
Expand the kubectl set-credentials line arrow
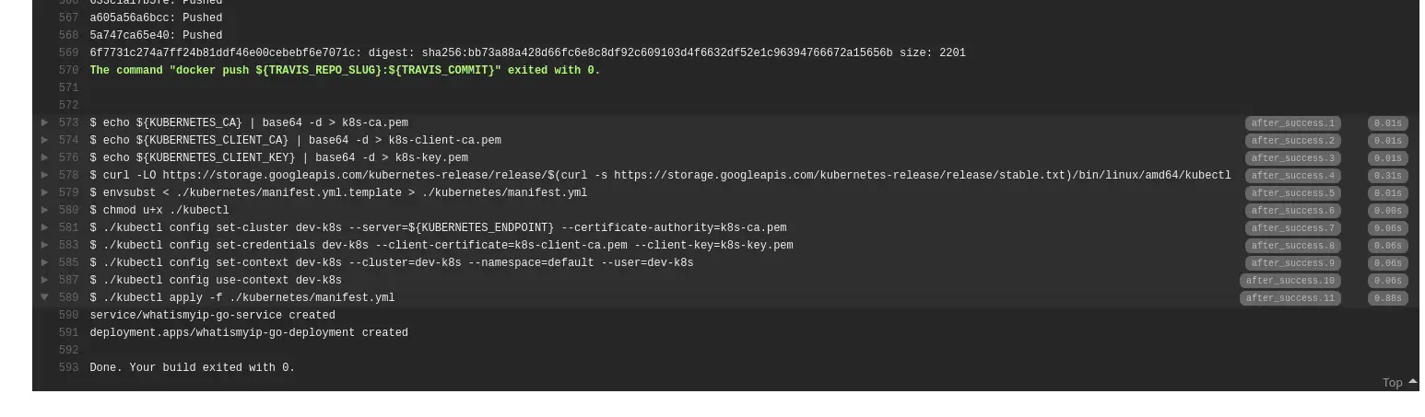pyautogui.click(x=44, y=245)
